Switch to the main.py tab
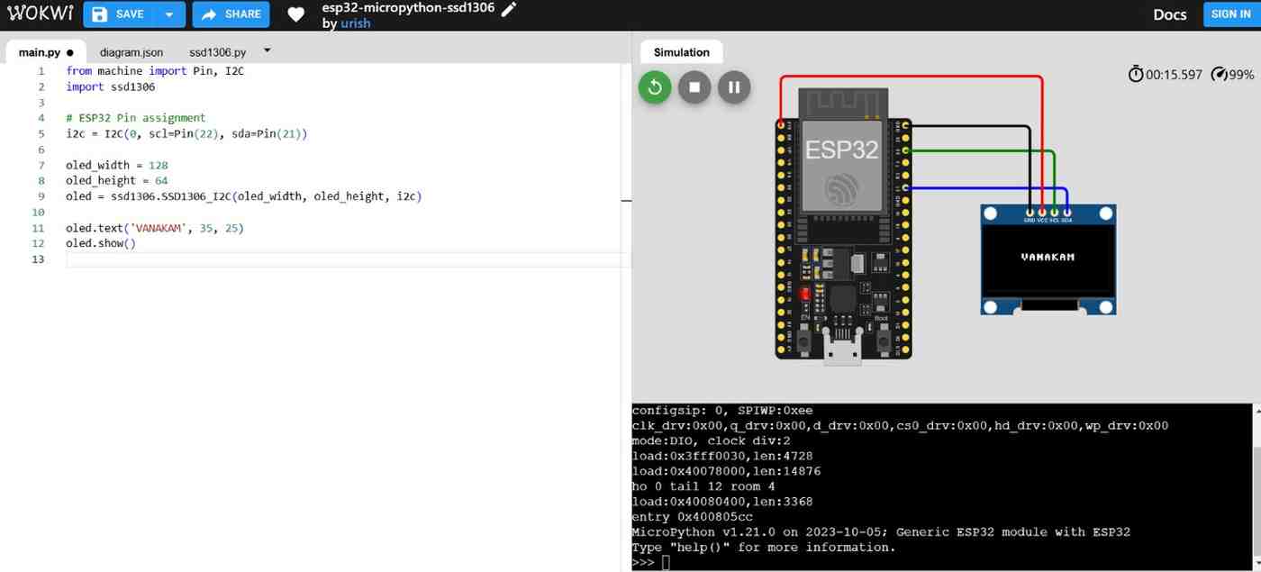Viewport: 1261px width, 572px height. (44, 52)
